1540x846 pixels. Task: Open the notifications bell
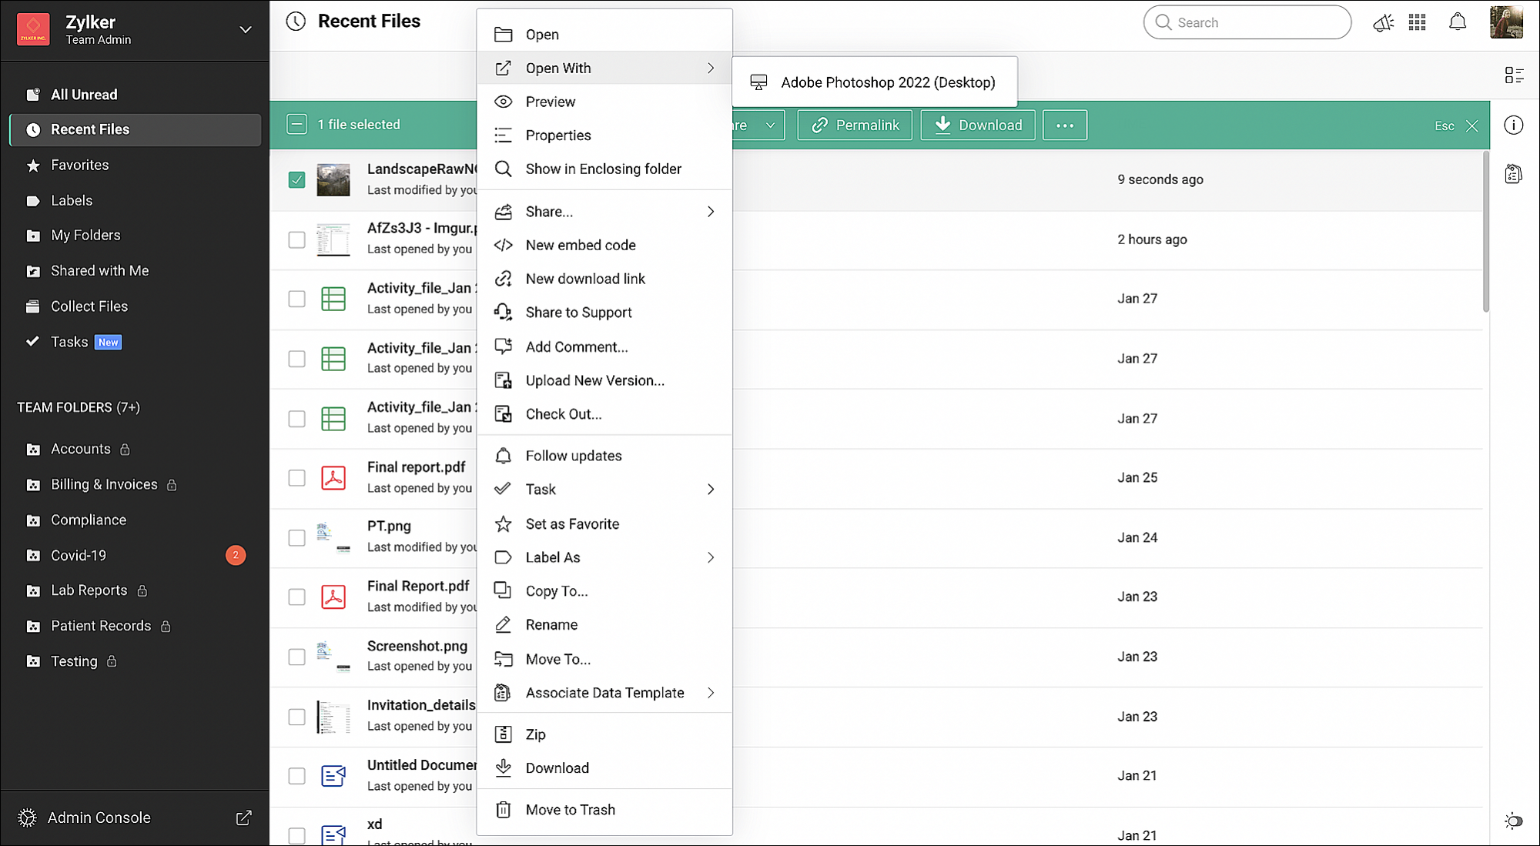1458,22
